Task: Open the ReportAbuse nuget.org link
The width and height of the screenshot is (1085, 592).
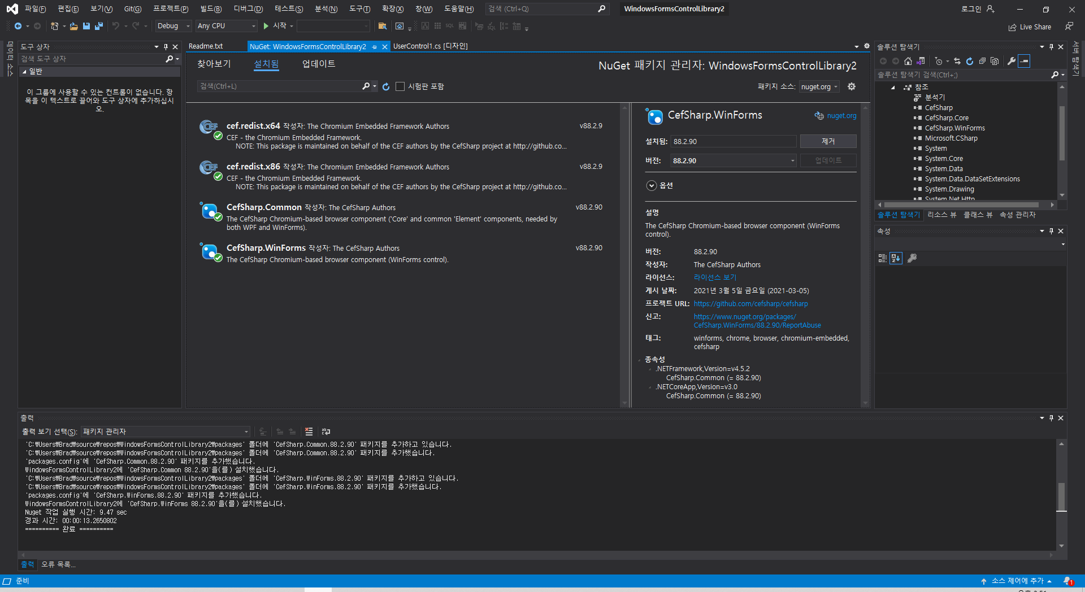Action: coord(757,321)
